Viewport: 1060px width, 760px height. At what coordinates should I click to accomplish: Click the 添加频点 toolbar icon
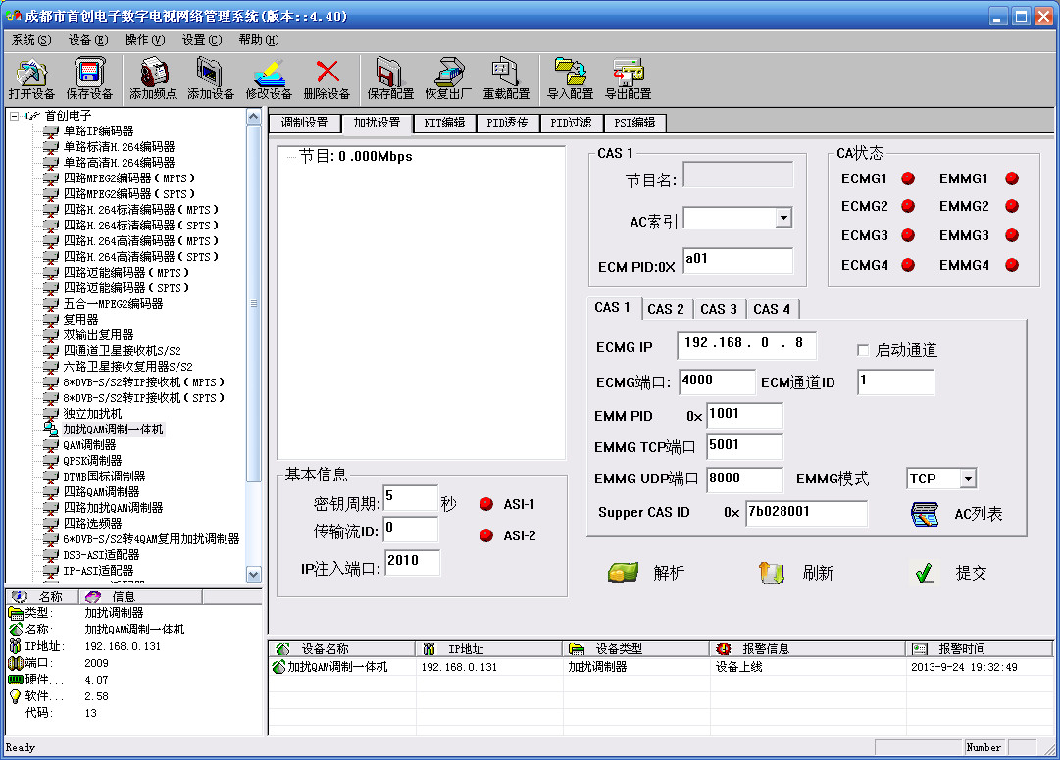click(153, 72)
